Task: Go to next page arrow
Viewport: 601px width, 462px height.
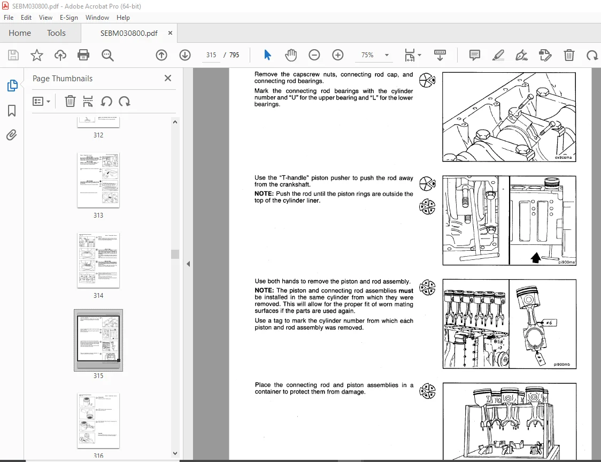Action: [x=185, y=55]
